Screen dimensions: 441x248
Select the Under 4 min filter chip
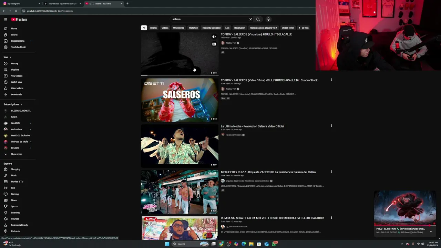(x=288, y=28)
